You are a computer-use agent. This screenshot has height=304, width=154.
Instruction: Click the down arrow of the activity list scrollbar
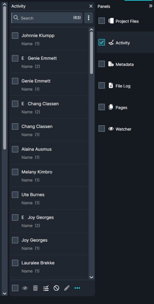pos(91,277)
